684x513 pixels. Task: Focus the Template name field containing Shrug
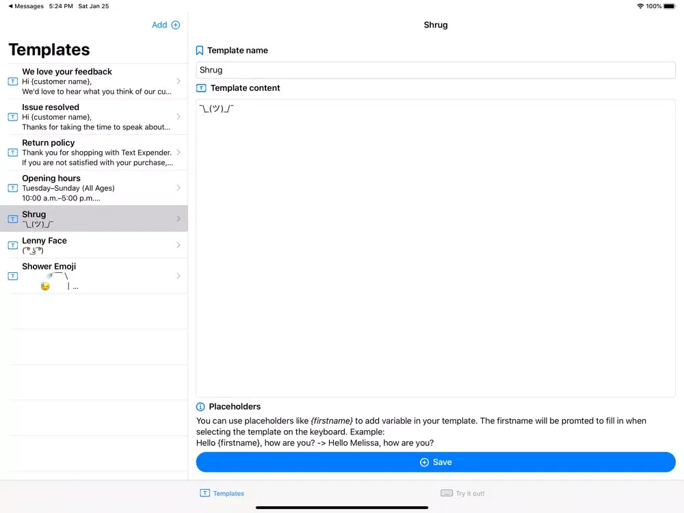[x=435, y=70]
